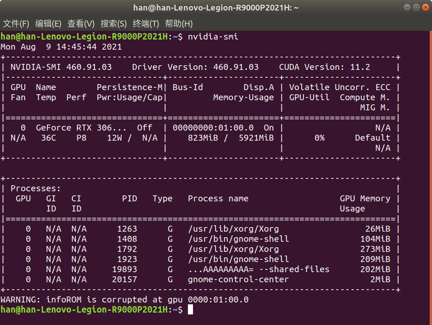Click the gnome-control-center process name
Viewport: 432px width, 325px height.
click(238, 279)
